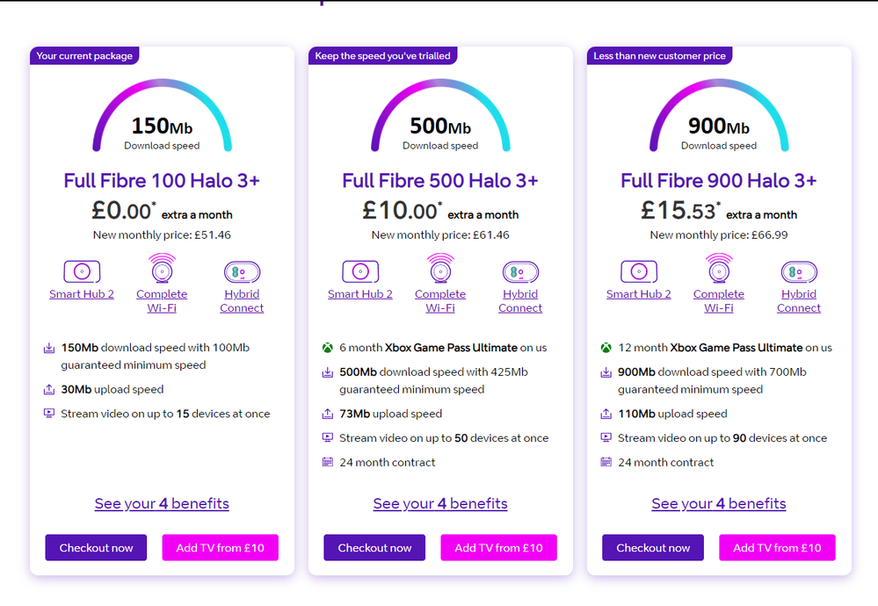
Task: Click Hybrid Connect icon in Full Fibre 900 card
Action: 799,272
